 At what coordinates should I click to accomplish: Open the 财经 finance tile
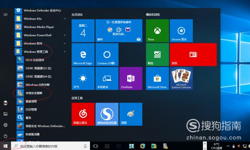pos(158,55)
